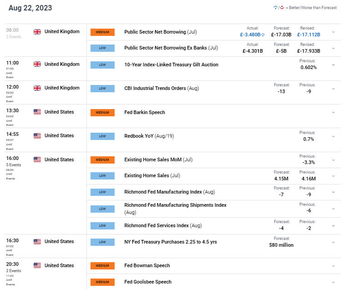The height and width of the screenshot is (289, 342).
Task: Click the US flag at 16:30
Action: pyautogui.click(x=37, y=242)
